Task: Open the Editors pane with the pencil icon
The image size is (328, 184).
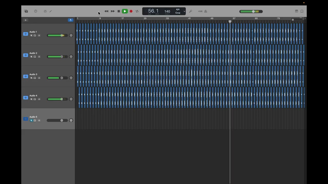Action: pos(51,11)
